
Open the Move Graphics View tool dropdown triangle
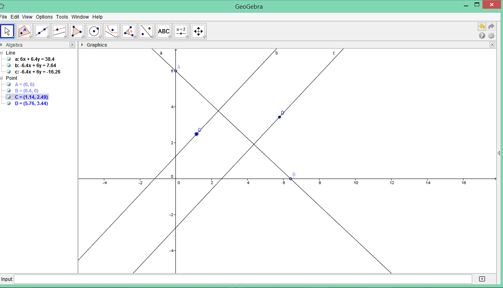(x=204, y=37)
